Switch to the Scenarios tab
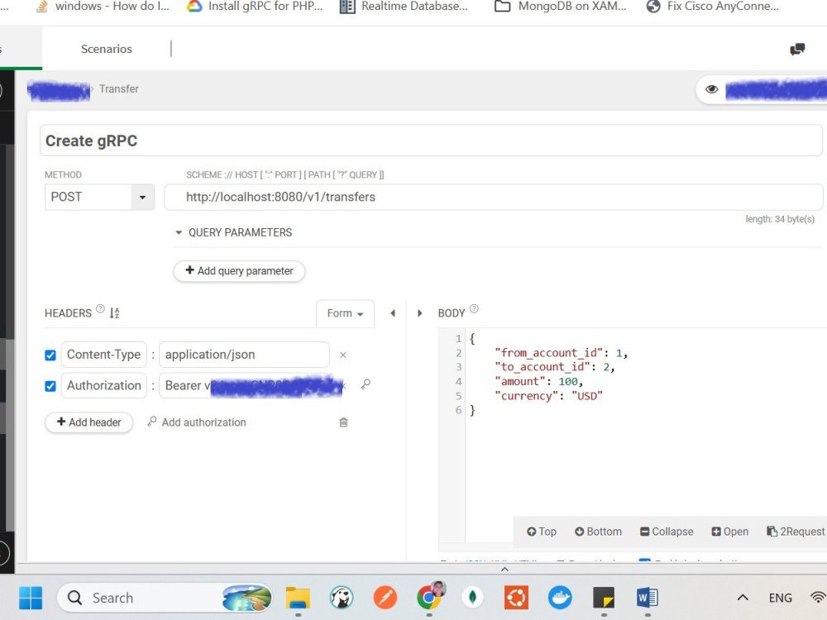827x620 pixels. (x=107, y=49)
